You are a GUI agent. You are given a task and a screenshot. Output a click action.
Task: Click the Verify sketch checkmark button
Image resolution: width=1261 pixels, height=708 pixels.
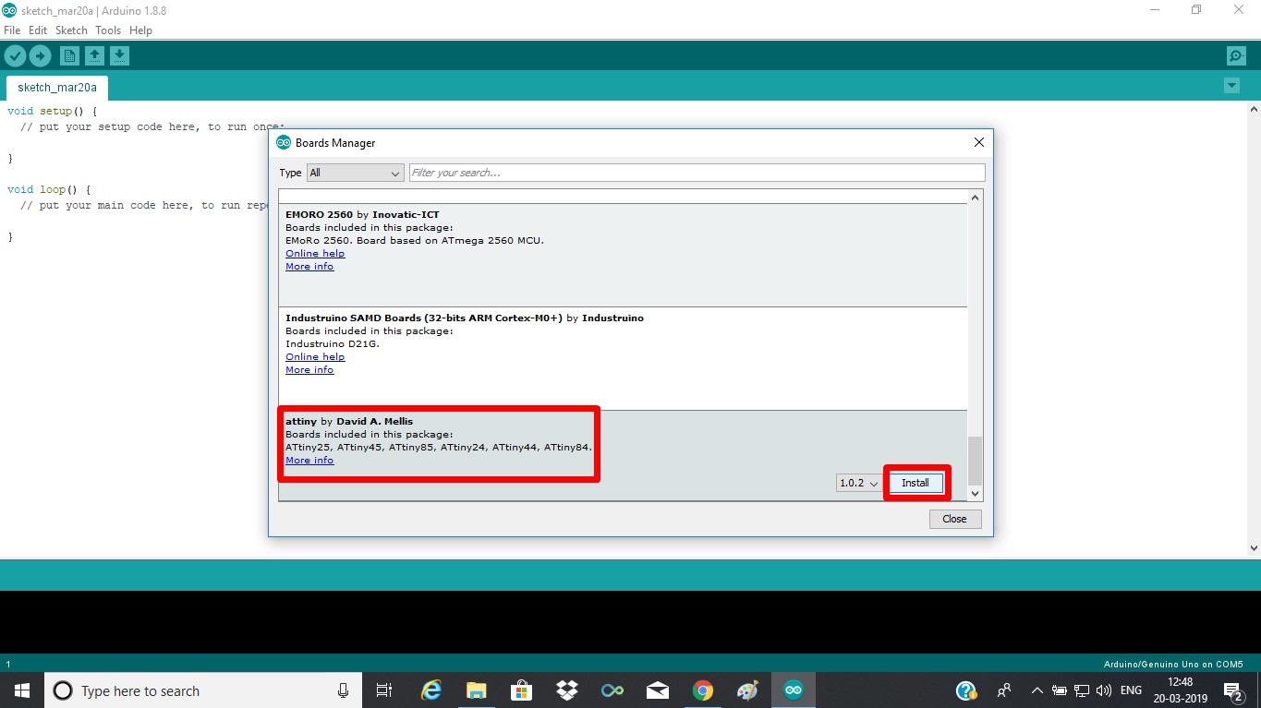coord(15,56)
